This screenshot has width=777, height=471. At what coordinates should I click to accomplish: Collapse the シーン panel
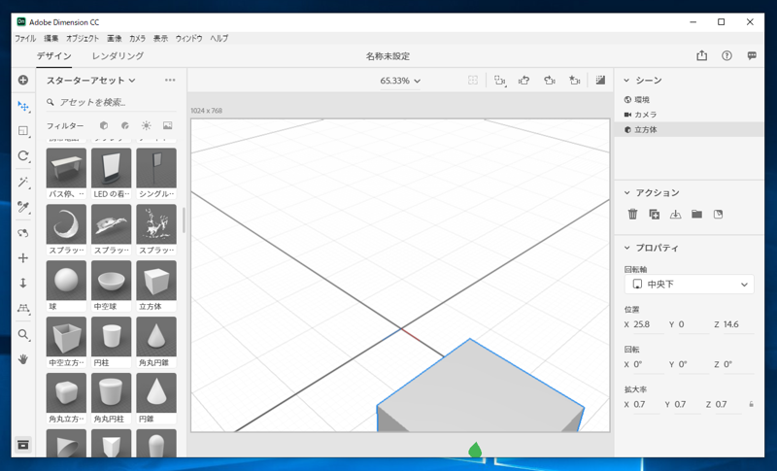626,81
